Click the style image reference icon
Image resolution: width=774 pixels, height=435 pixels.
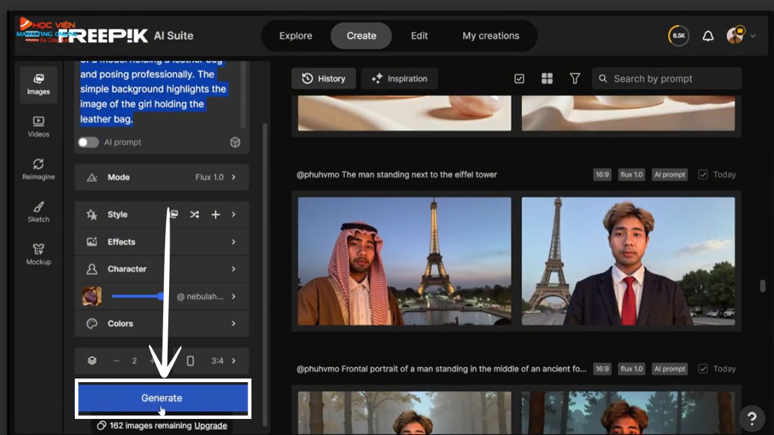(x=173, y=215)
